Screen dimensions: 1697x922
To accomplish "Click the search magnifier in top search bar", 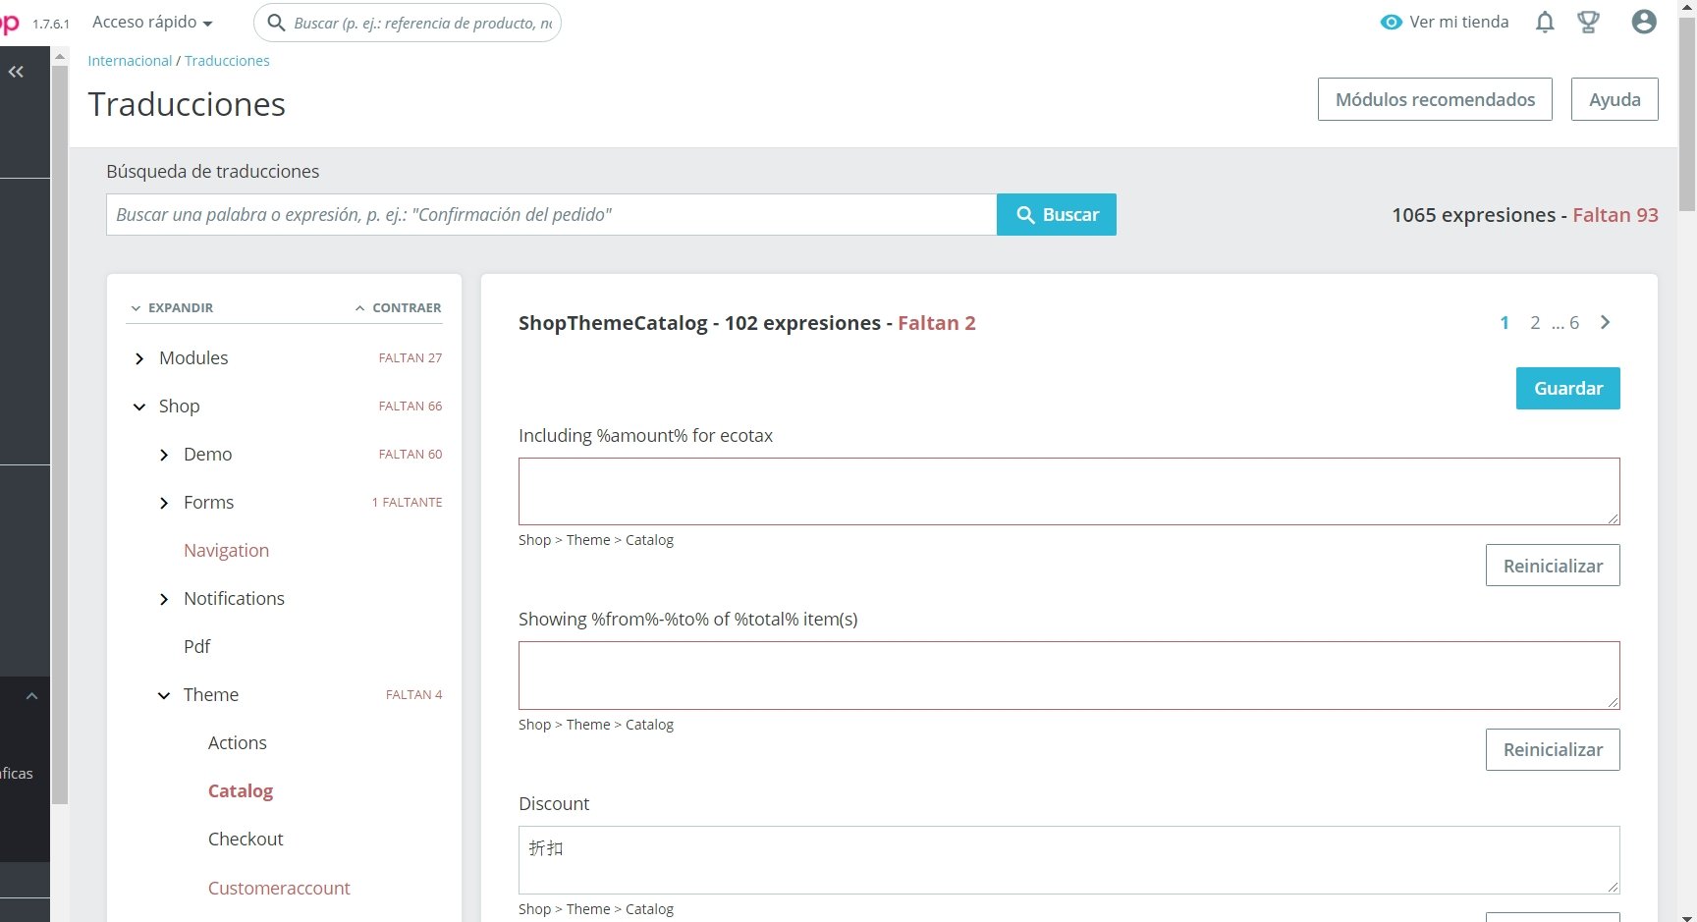I will point(276,23).
